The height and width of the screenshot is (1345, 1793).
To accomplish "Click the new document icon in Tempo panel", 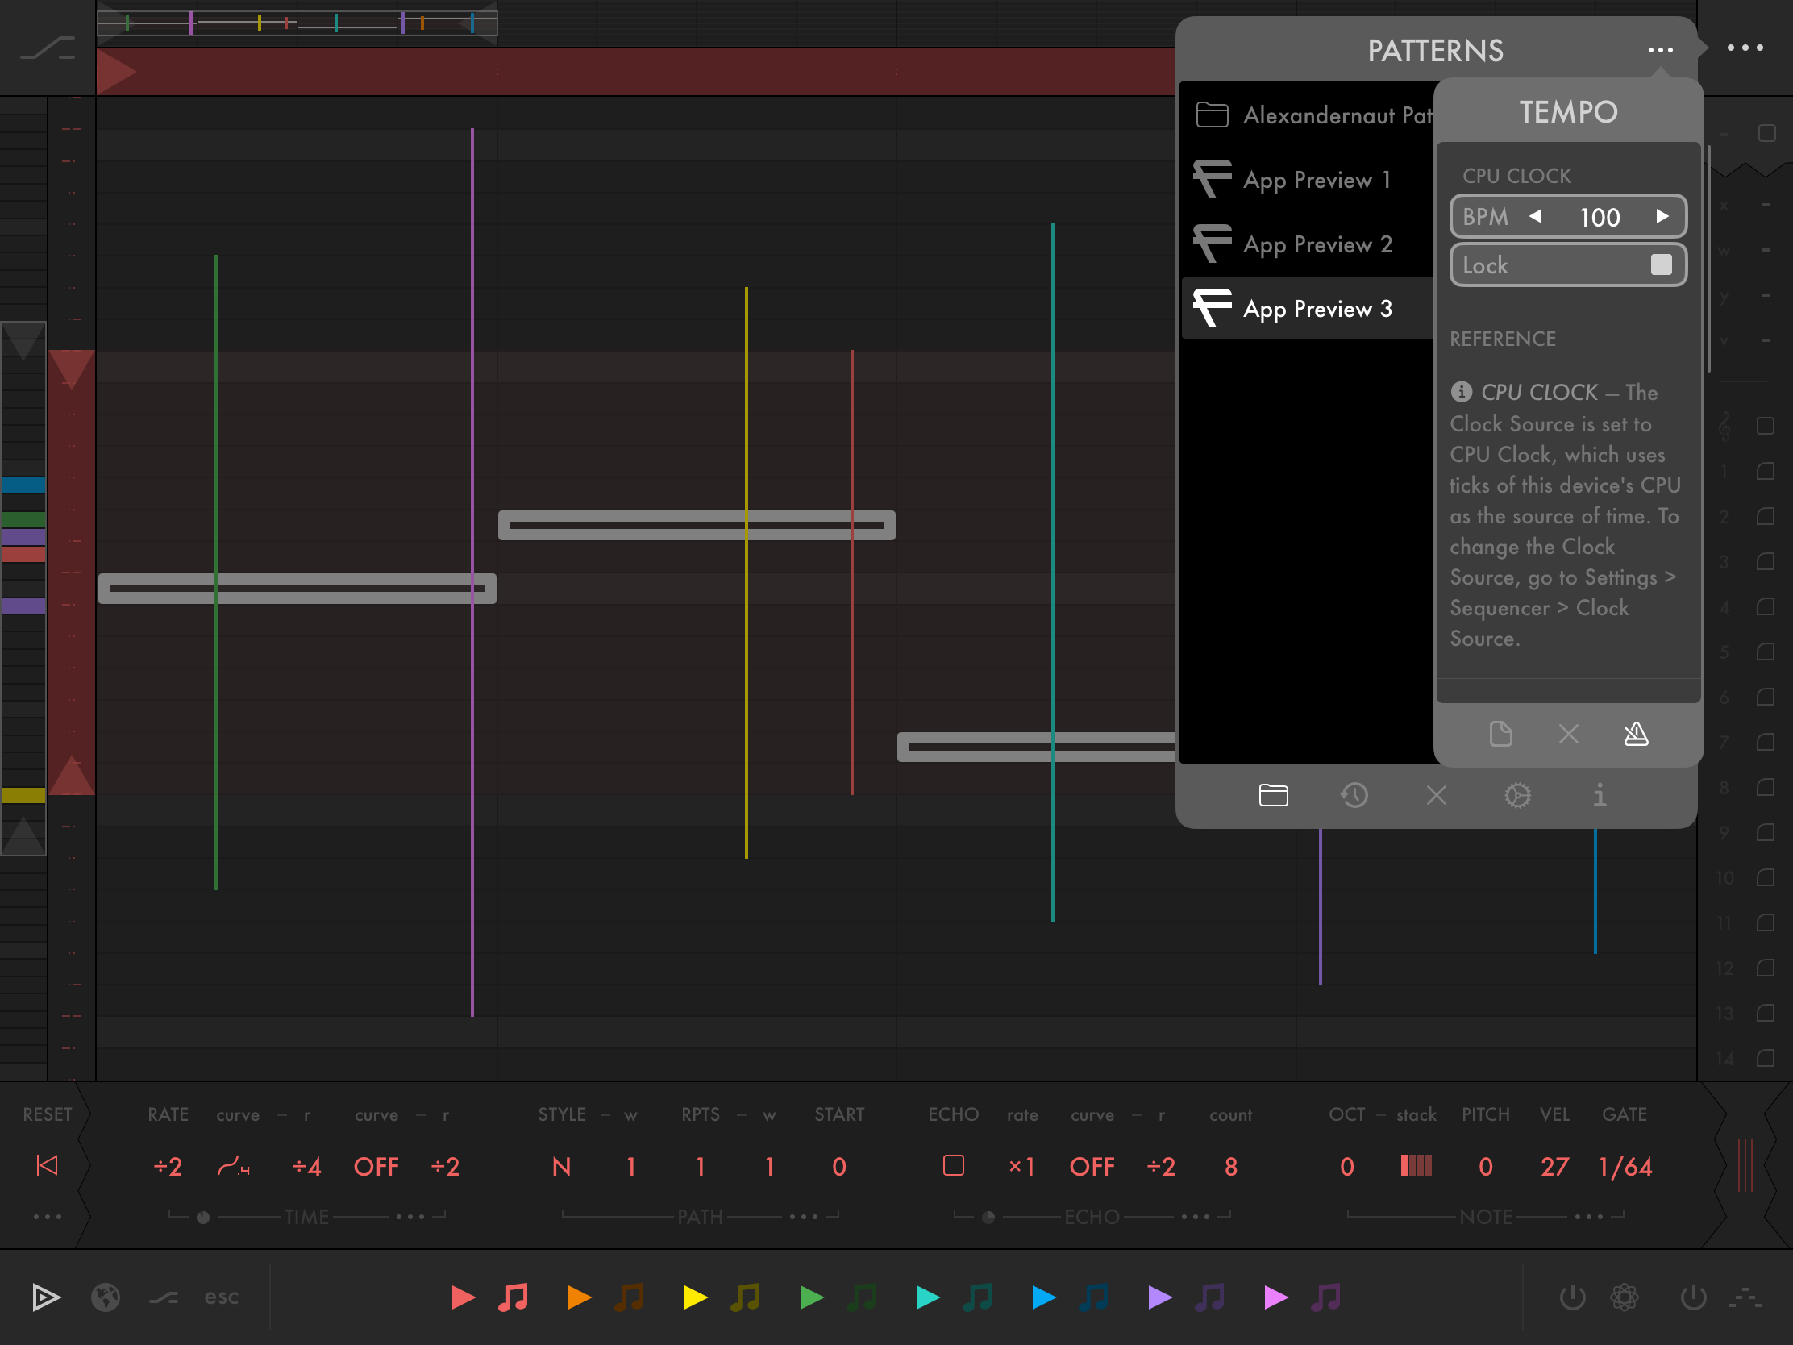I will click(1500, 735).
